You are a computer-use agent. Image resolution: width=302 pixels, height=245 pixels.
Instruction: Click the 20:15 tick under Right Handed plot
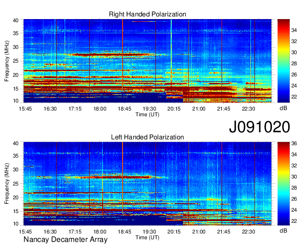[174, 109]
